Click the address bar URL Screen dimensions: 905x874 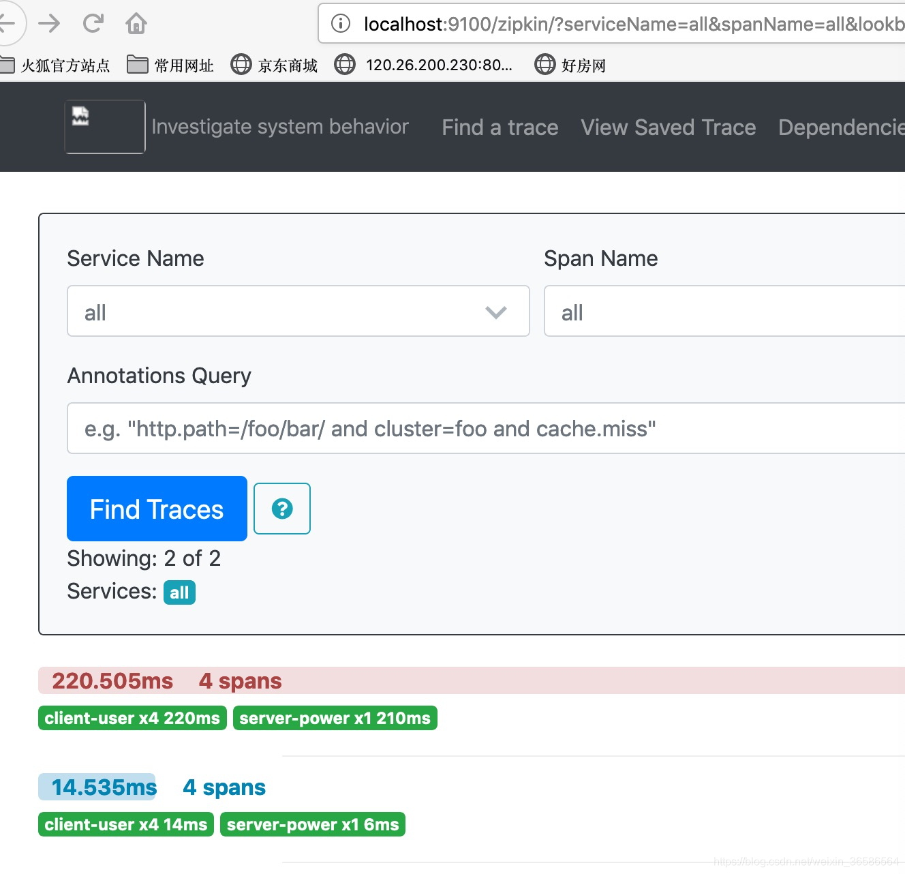point(634,24)
